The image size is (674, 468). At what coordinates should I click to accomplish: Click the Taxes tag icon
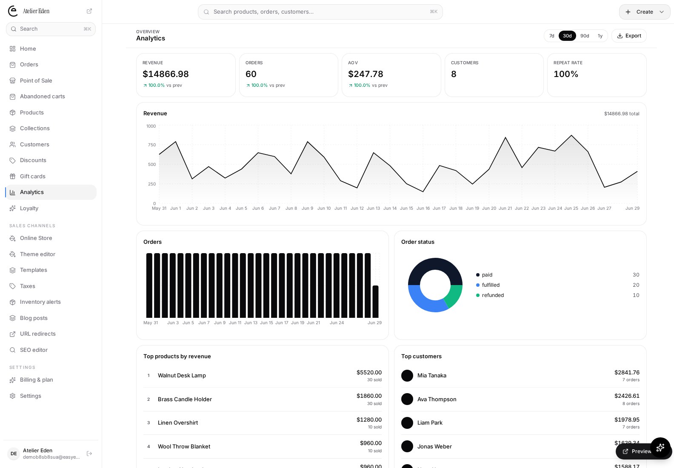13,286
